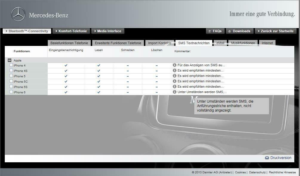Open the FAQs page

215,31
